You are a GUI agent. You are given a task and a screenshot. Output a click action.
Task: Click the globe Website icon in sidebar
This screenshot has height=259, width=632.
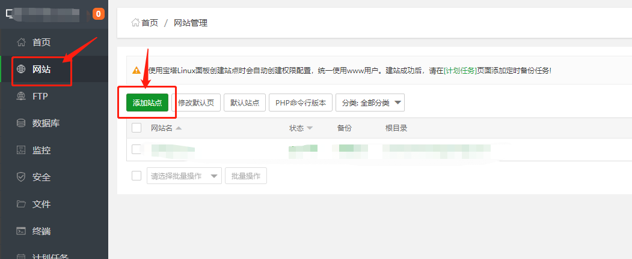coord(22,70)
